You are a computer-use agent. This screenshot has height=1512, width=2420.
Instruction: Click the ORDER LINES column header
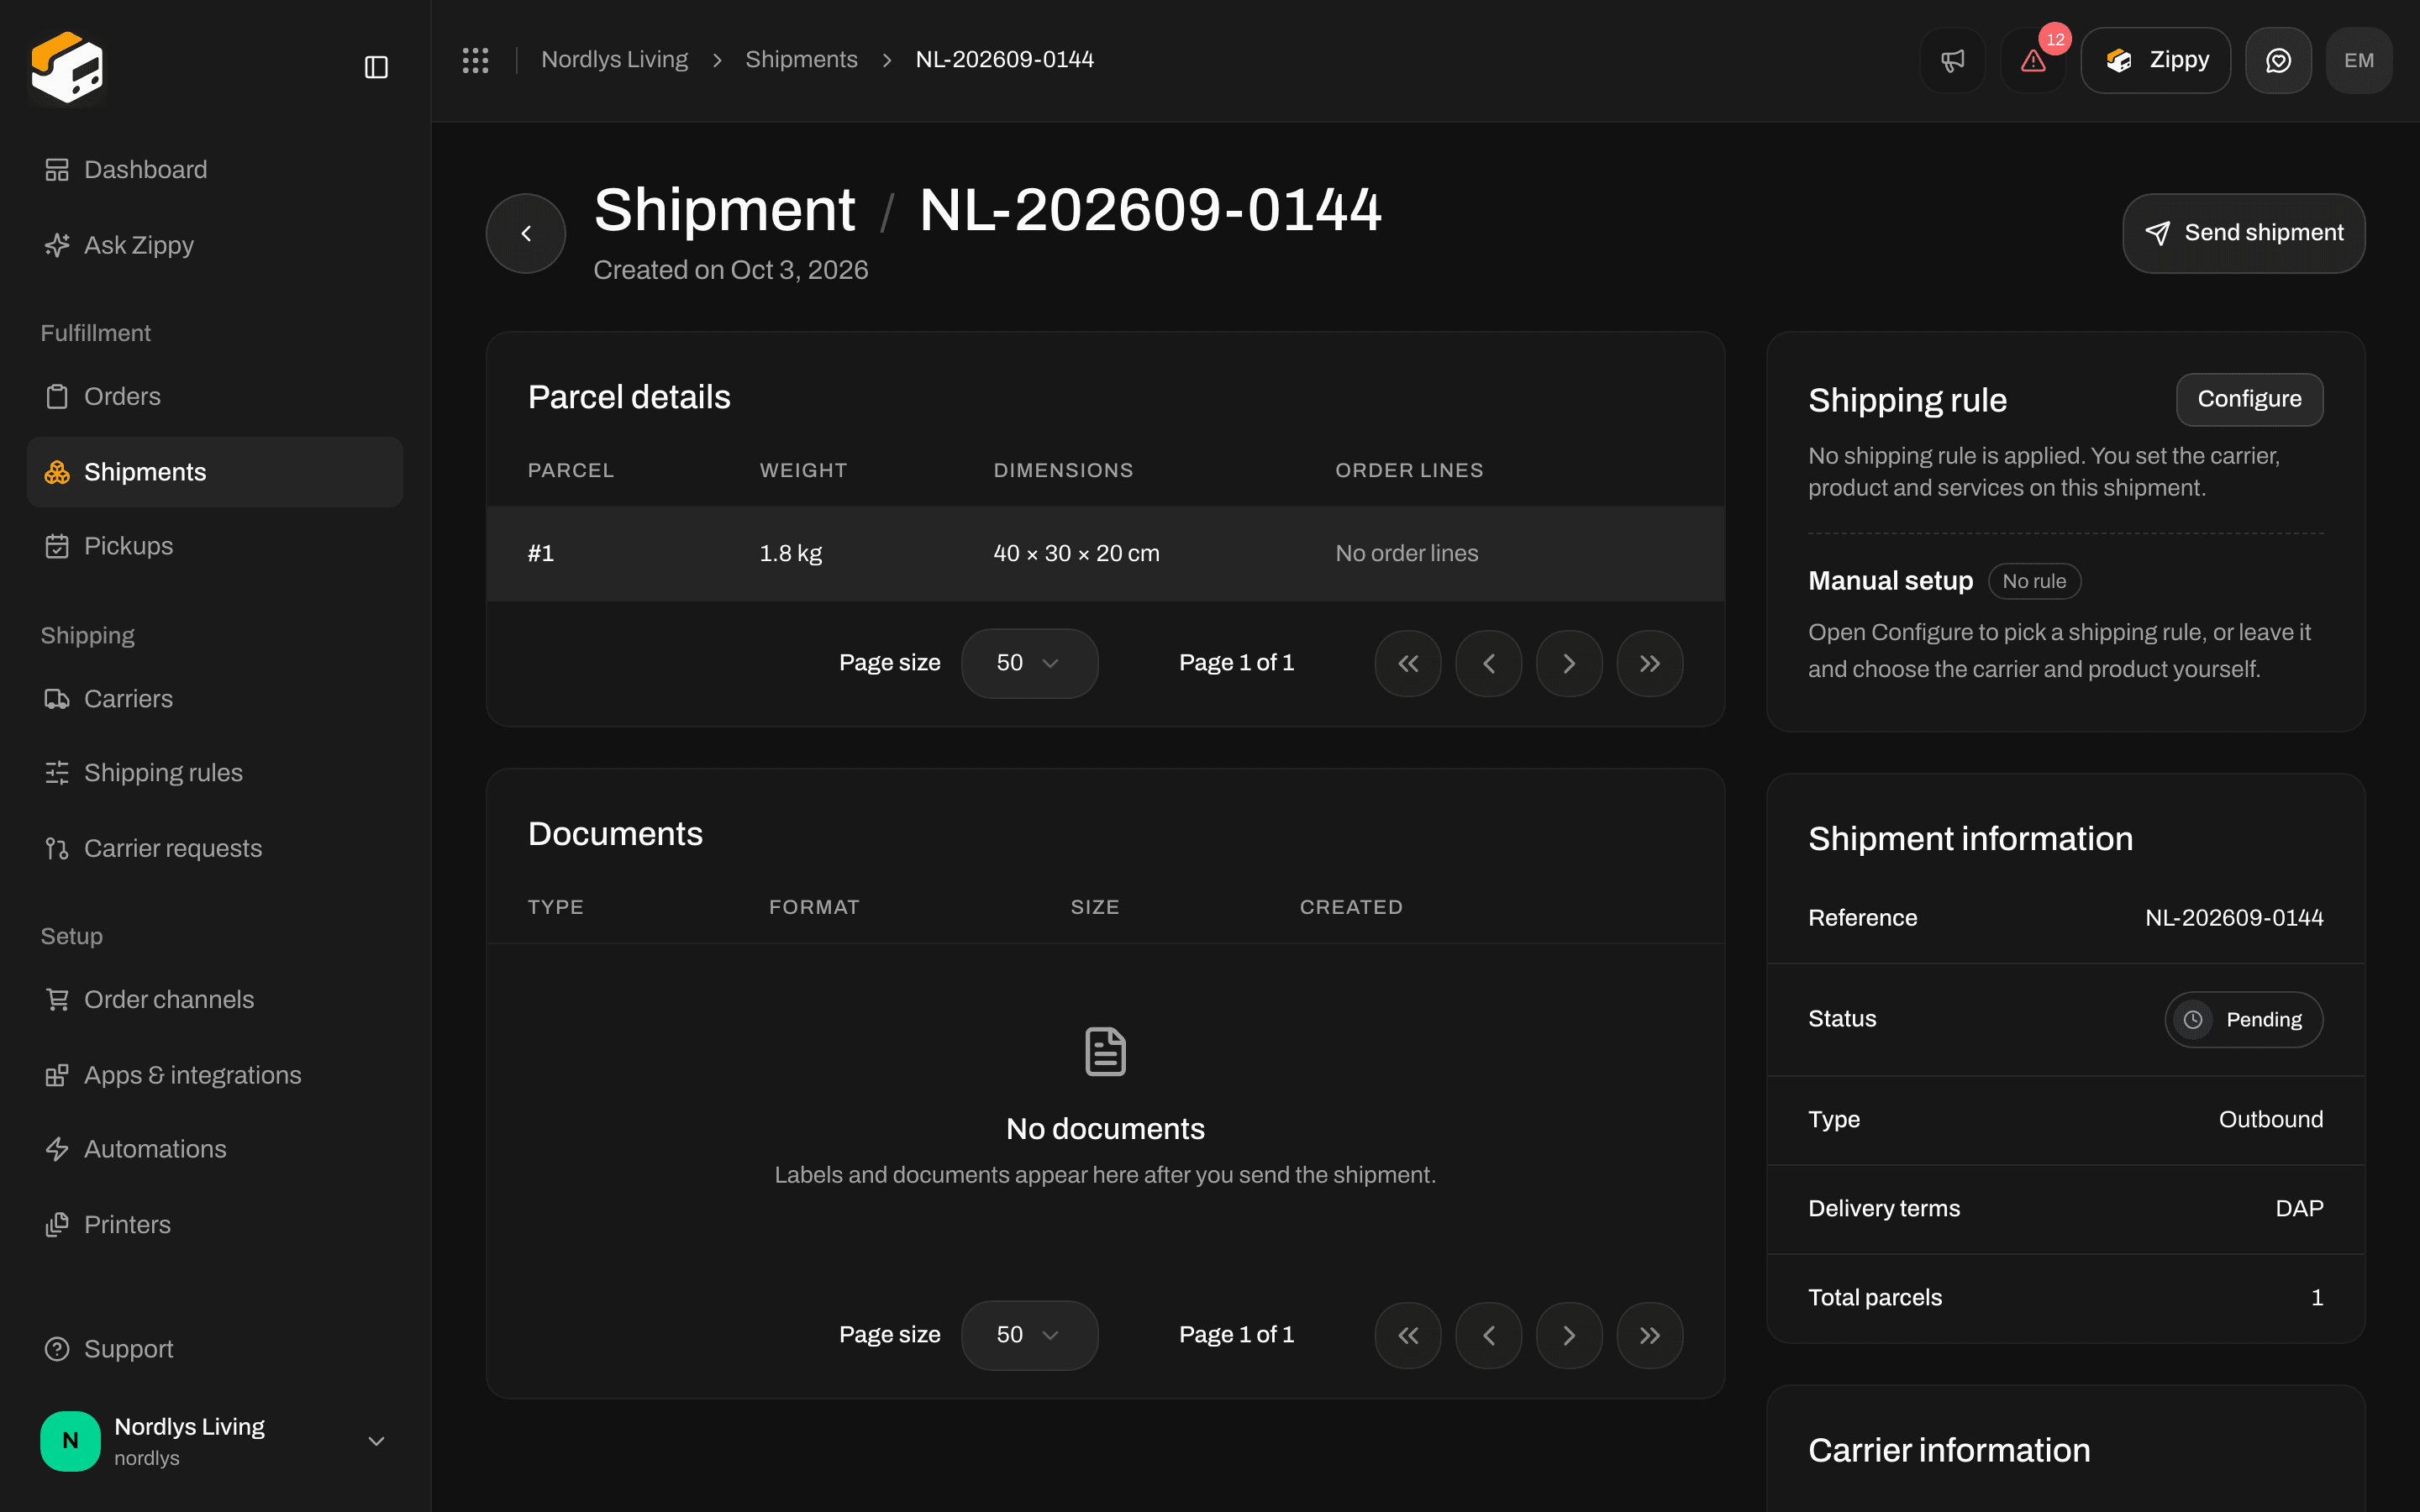tap(1409, 470)
